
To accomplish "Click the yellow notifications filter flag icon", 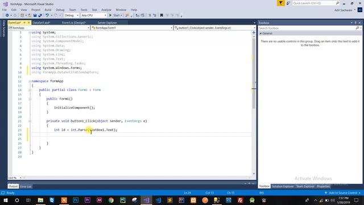I will pyautogui.click(x=280, y=3).
